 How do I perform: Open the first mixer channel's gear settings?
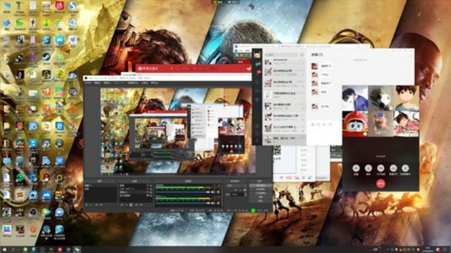point(218,192)
